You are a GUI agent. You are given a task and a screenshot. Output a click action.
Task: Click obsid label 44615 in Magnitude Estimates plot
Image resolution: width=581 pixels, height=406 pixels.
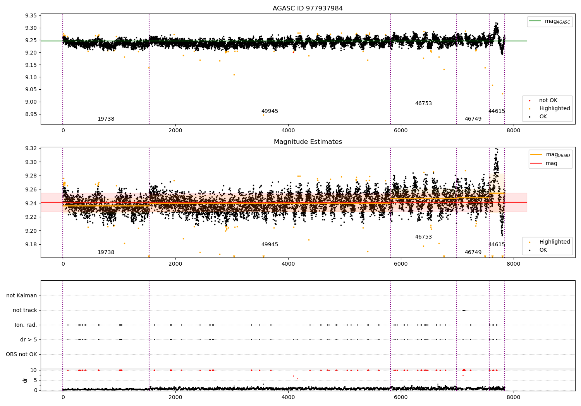[497, 245]
